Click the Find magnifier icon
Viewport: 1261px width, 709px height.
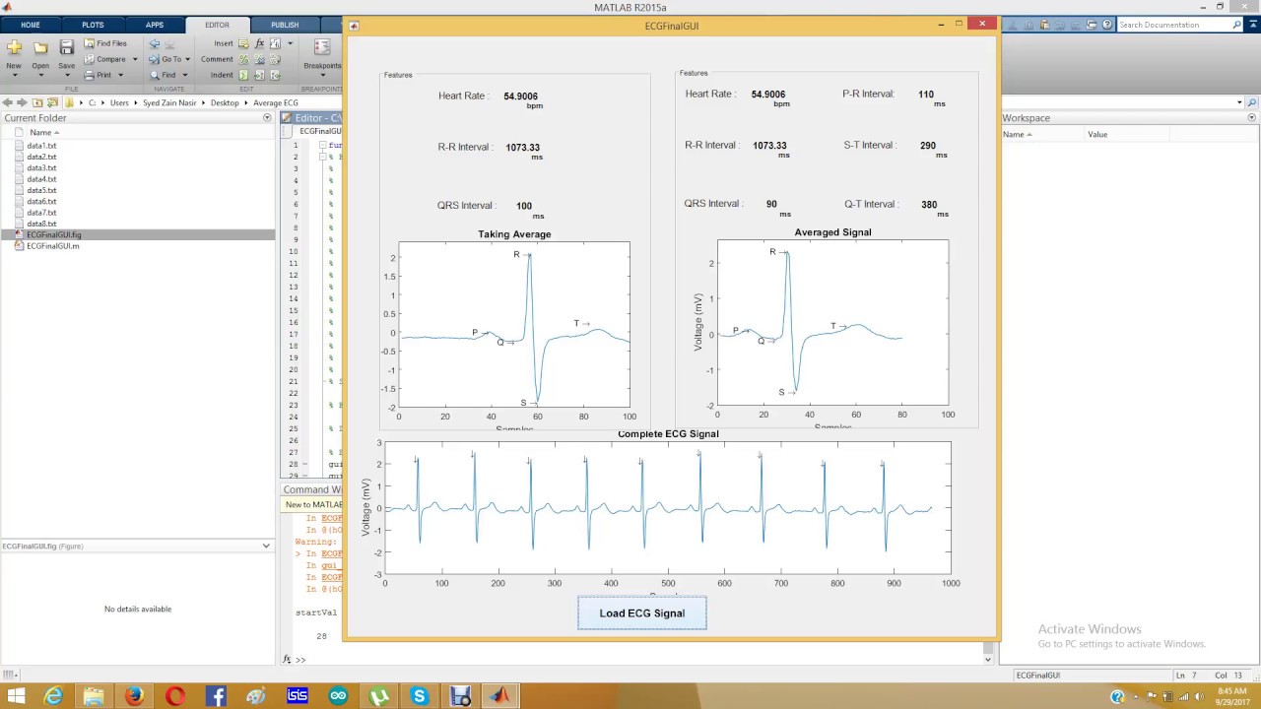[155, 75]
